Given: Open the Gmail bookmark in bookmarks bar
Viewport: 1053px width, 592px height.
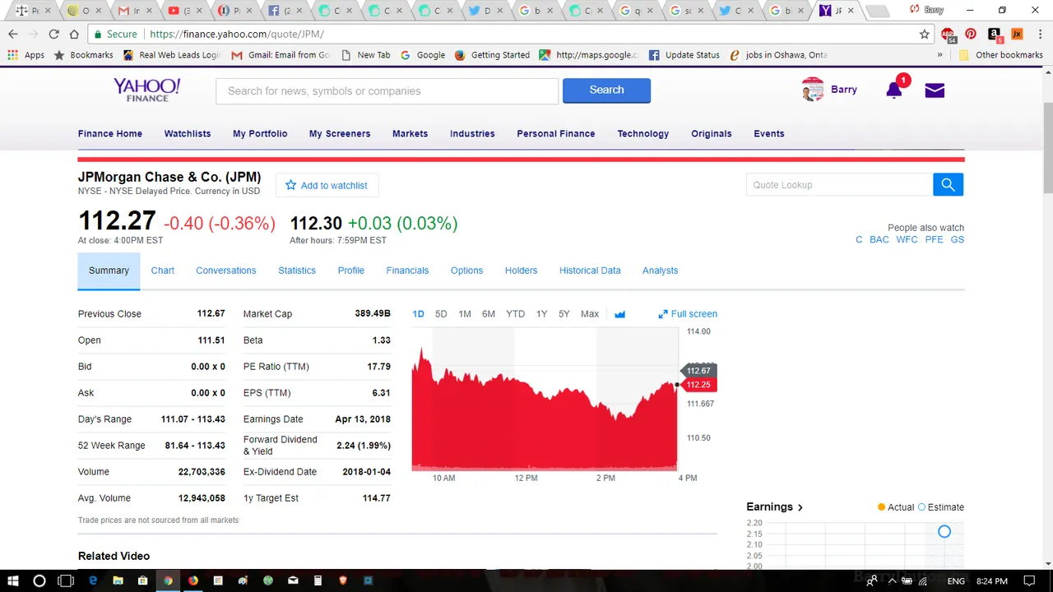Looking at the screenshot, I should [280, 55].
